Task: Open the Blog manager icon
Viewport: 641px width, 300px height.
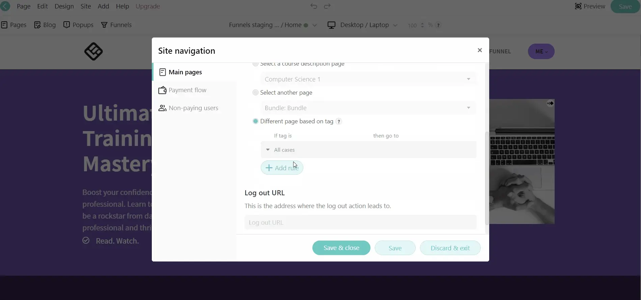Action: pyautogui.click(x=37, y=25)
